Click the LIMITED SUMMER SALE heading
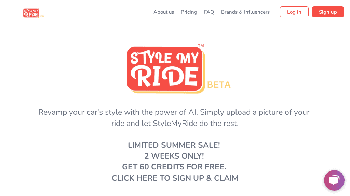 tap(174, 145)
